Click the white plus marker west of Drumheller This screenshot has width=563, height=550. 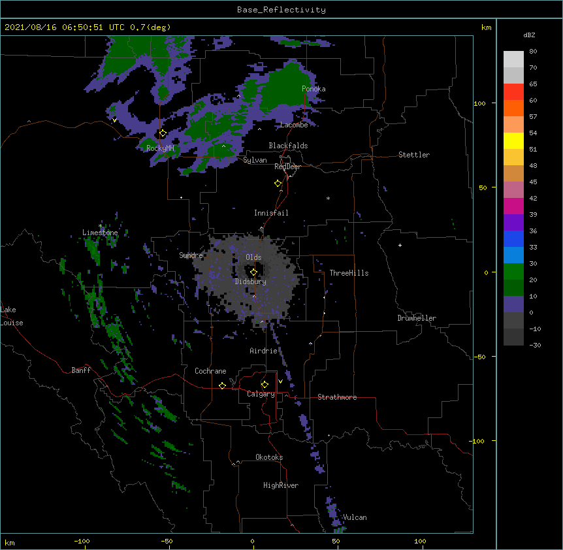(400, 245)
